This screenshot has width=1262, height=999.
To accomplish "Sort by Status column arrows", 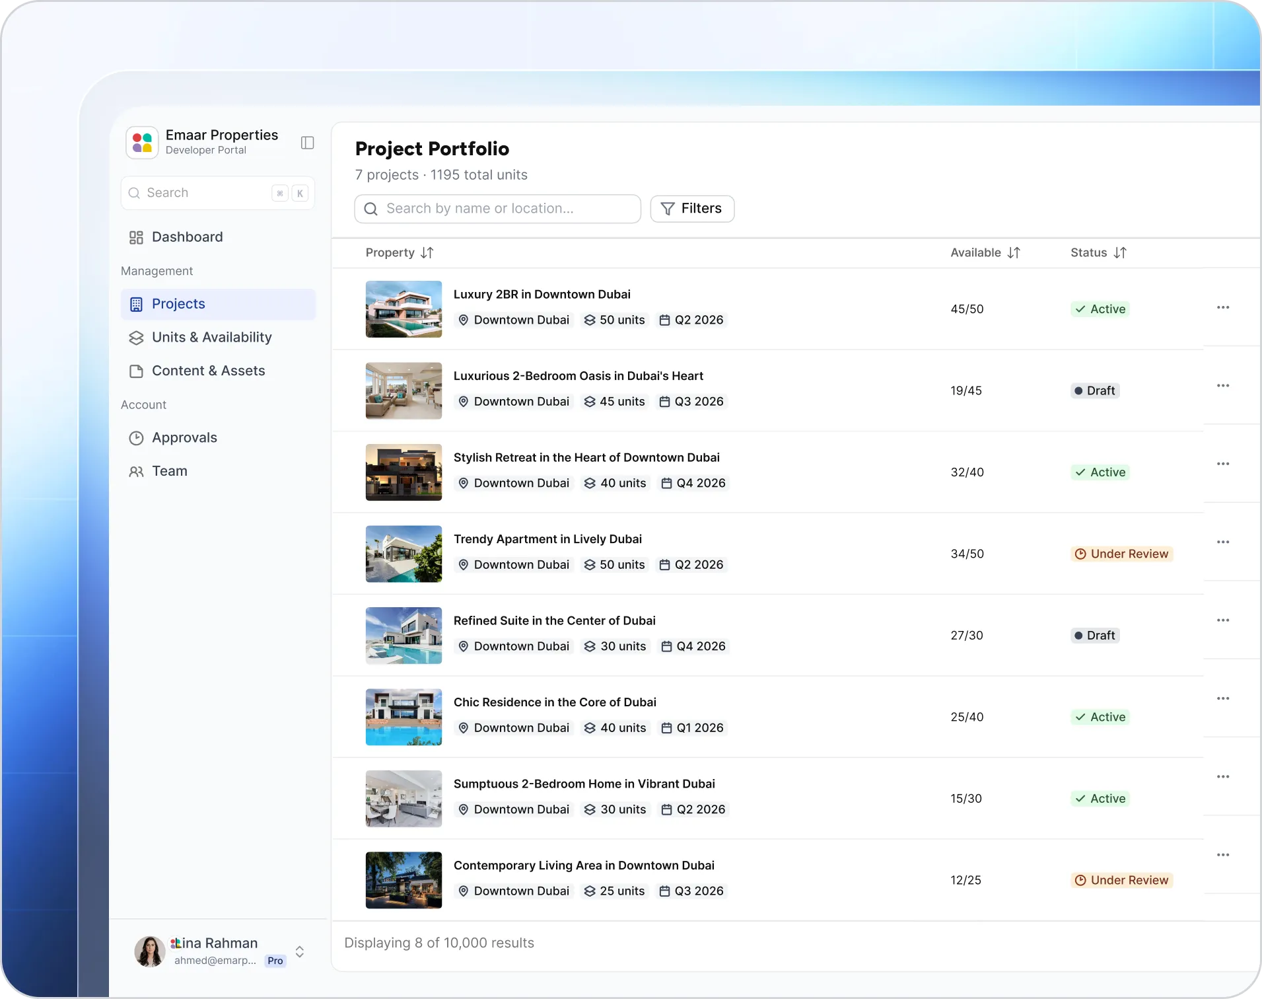I will click(x=1120, y=253).
